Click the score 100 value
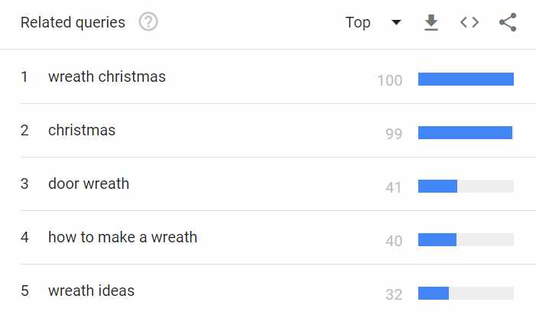 click(x=390, y=80)
